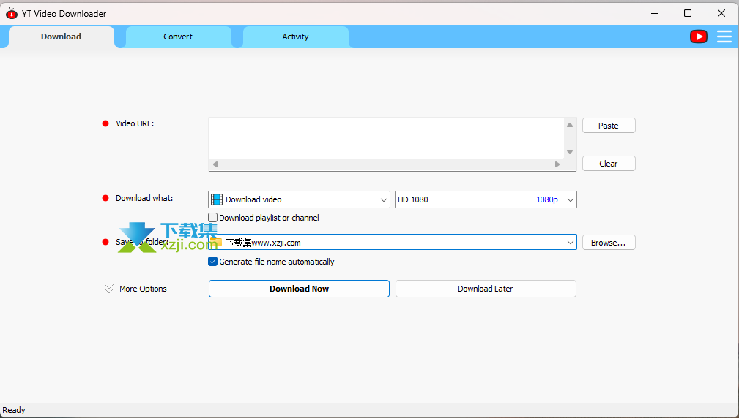Click URL box scroll left arrow
The width and height of the screenshot is (739, 418).
[215, 164]
